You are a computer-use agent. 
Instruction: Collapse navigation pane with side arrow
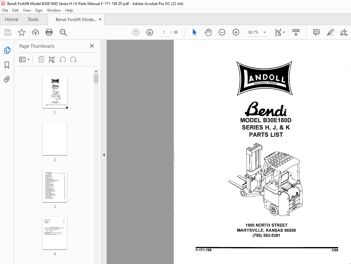(104, 155)
